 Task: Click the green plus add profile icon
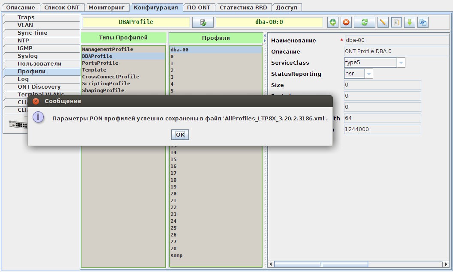(333, 22)
